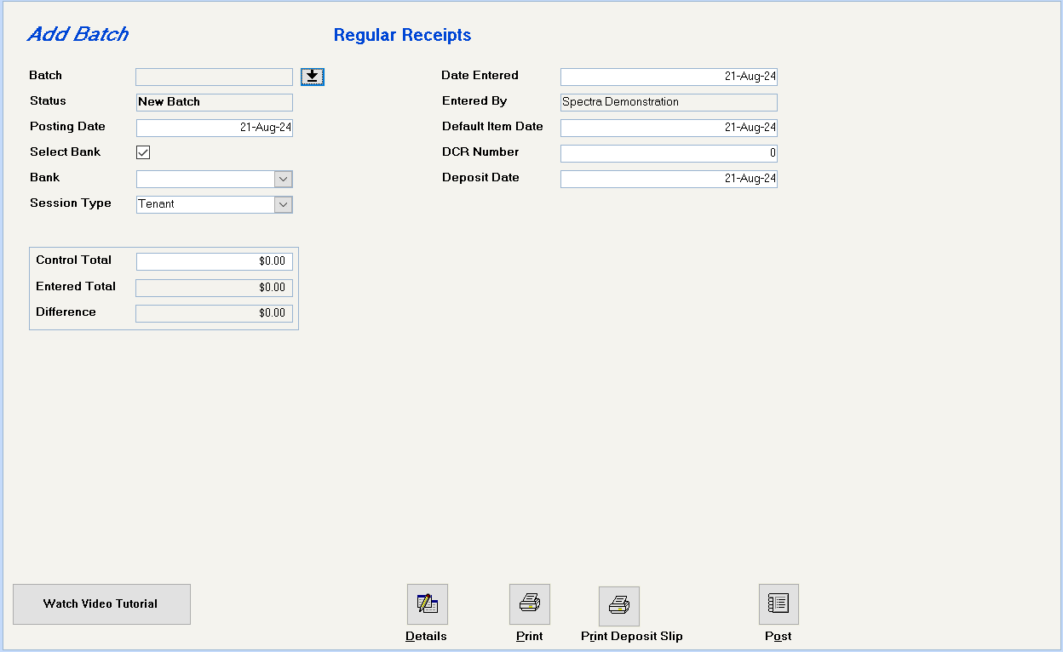Click the Control Total amount field
Viewport: 1063px width, 652px height.
(215, 261)
